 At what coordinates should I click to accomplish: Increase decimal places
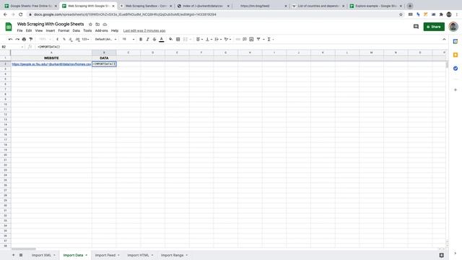[x=77, y=39]
